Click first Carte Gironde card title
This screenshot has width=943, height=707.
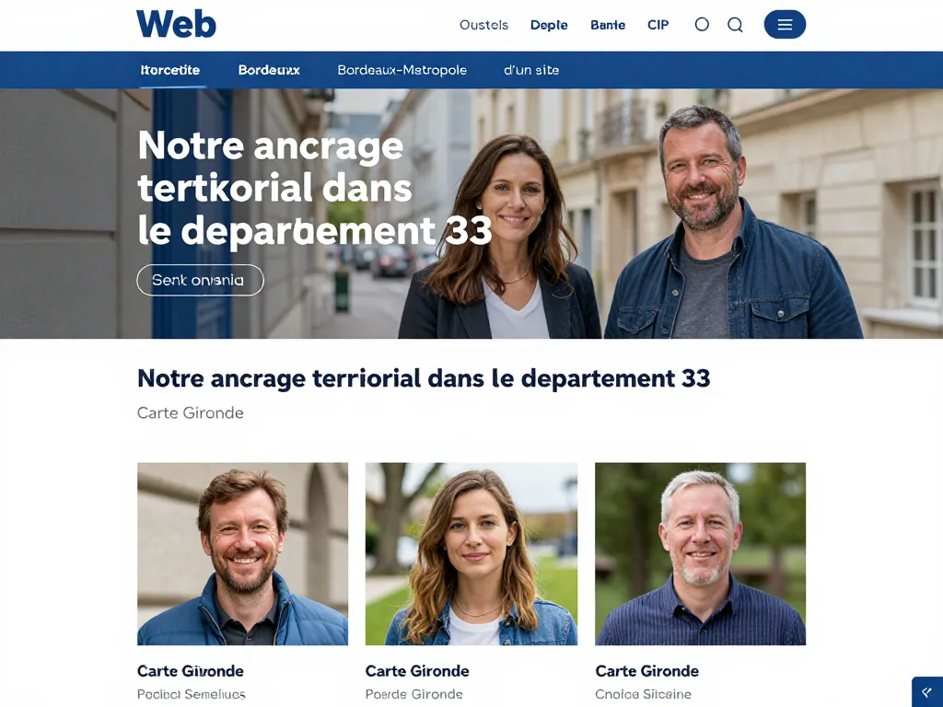[190, 671]
